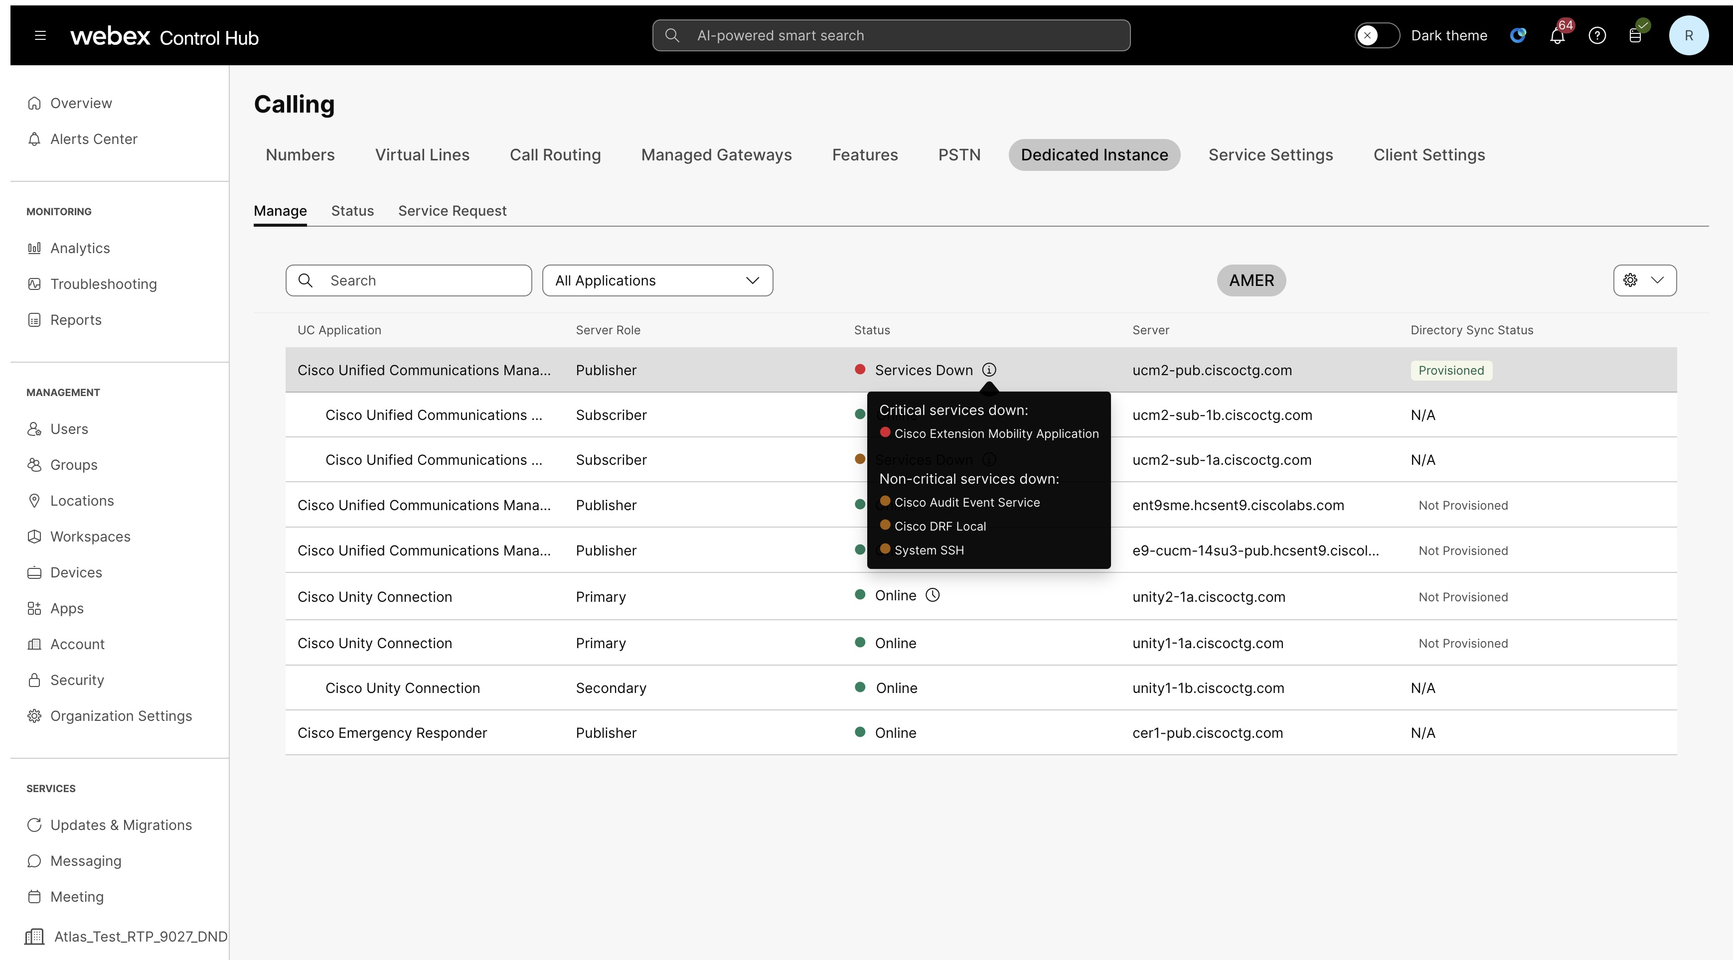Select the Service Request sub-tab
1733x960 pixels.
click(452, 210)
